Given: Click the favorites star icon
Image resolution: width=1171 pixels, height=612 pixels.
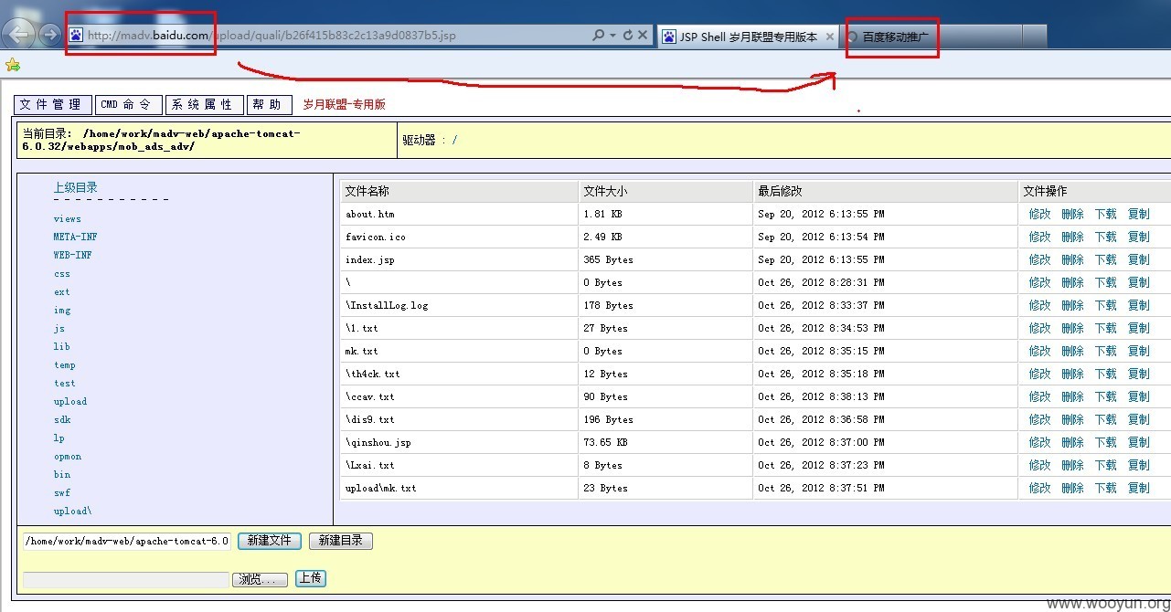Looking at the screenshot, I should pos(12,64).
